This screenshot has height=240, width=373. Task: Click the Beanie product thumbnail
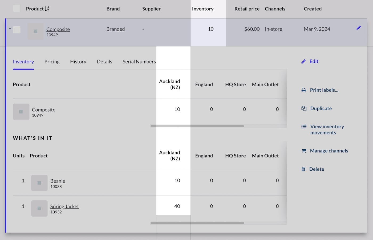tap(39, 183)
